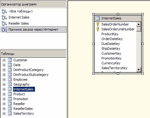The width and height of the screenshot is (150, 118).
Task: Select the SalesTerritoryKey column
Action: pos(114,68)
